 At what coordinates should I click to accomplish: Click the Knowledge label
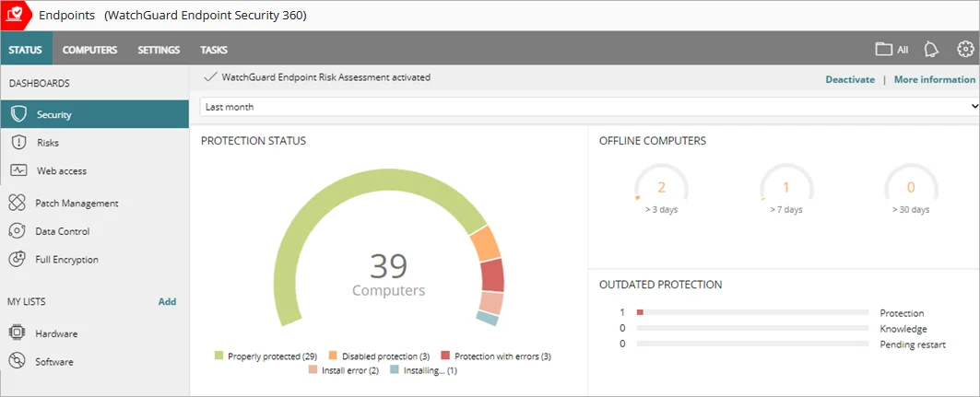(903, 329)
